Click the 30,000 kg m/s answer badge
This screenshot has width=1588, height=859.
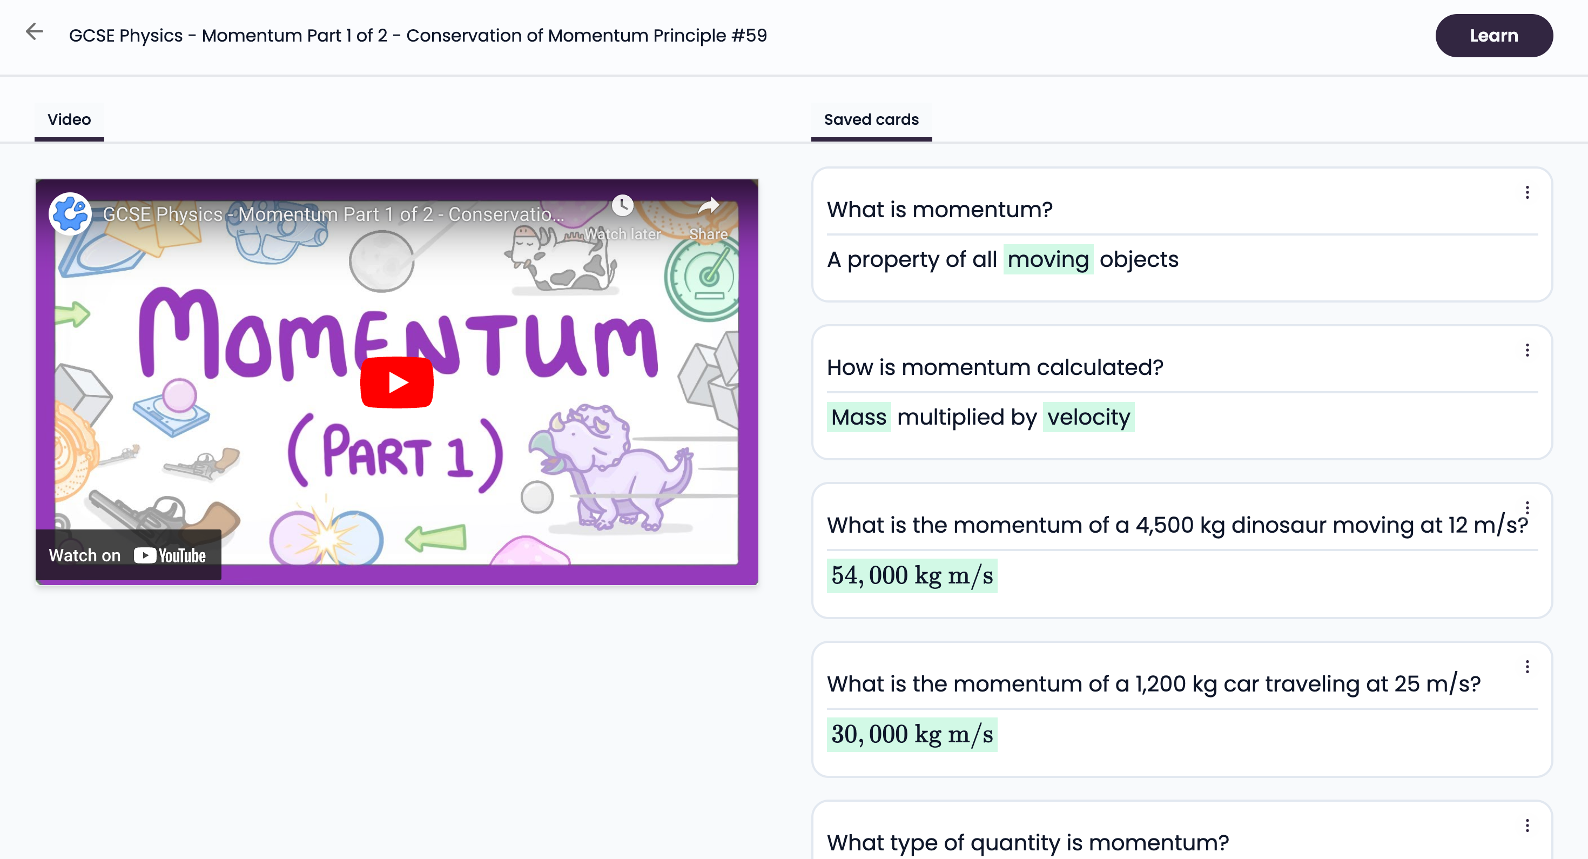point(911,732)
